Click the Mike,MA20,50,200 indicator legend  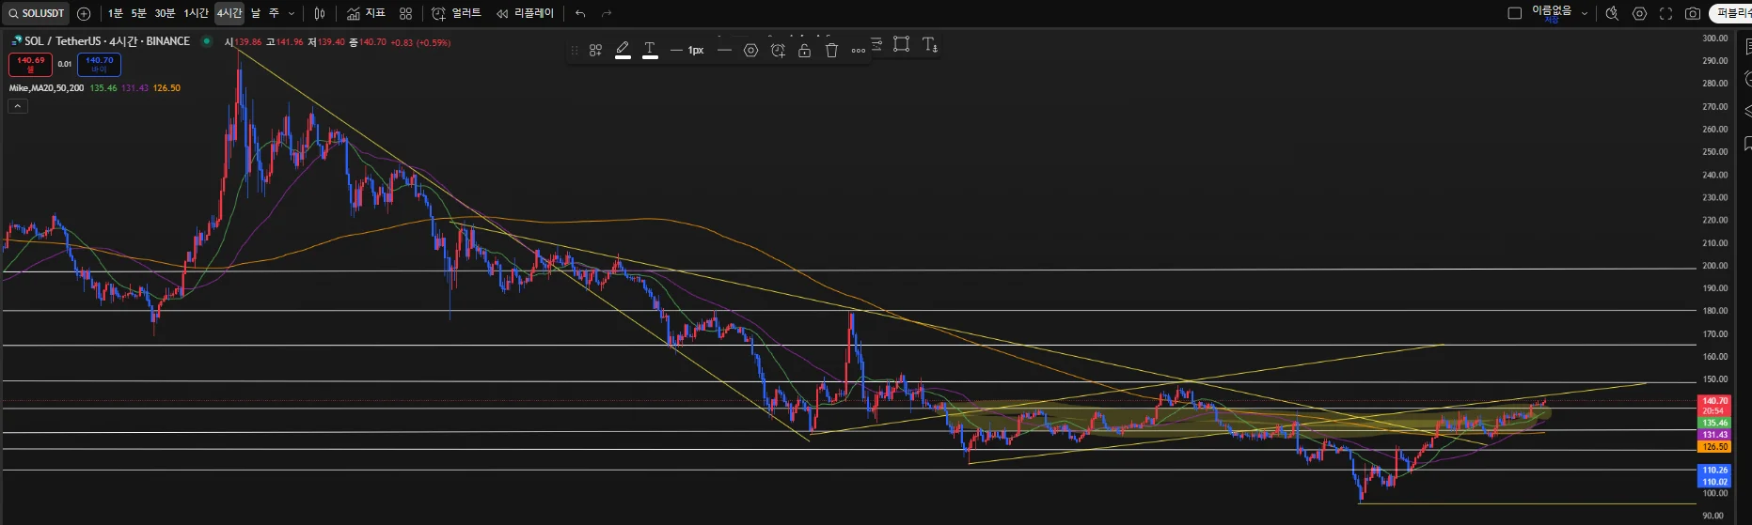46,87
